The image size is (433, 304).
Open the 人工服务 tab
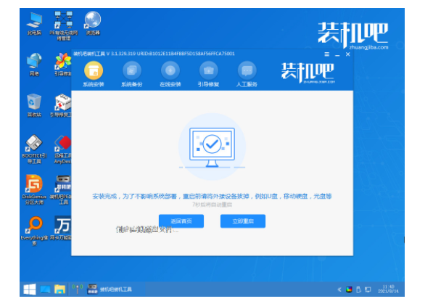[x=247, y=74]
